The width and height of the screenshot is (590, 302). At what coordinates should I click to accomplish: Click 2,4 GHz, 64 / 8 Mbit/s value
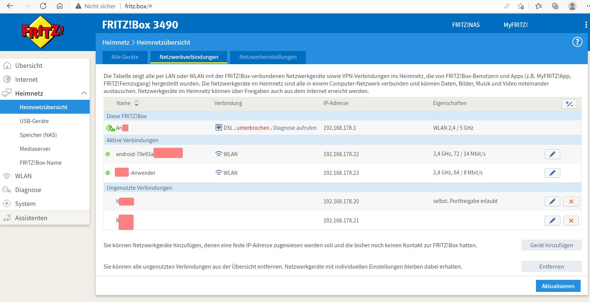point(458,173)
